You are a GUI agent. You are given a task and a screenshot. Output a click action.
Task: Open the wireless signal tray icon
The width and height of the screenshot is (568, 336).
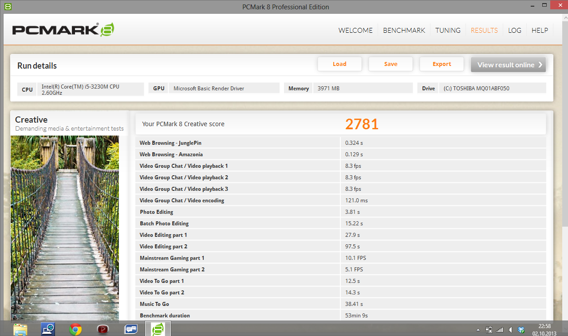tap(500, 329)
